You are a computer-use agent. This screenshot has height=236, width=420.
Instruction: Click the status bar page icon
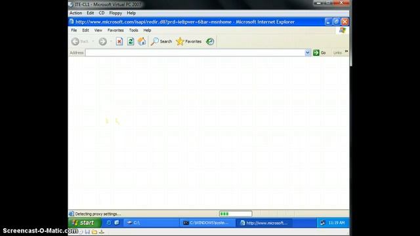tap(72, 214)
